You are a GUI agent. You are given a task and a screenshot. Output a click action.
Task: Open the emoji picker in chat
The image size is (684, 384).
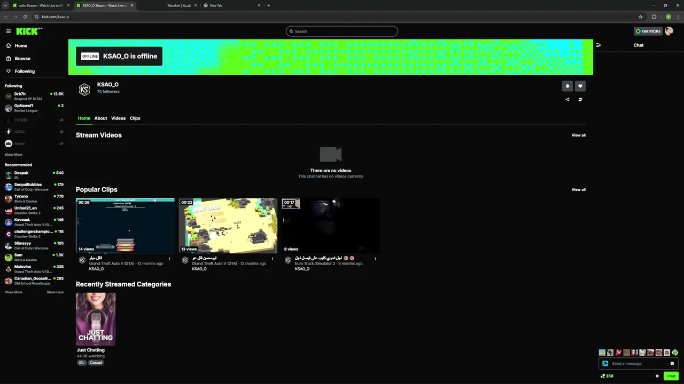(672, 364)
